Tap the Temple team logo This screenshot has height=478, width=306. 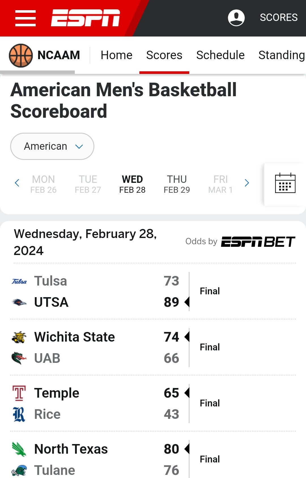(x=19, y=393)
